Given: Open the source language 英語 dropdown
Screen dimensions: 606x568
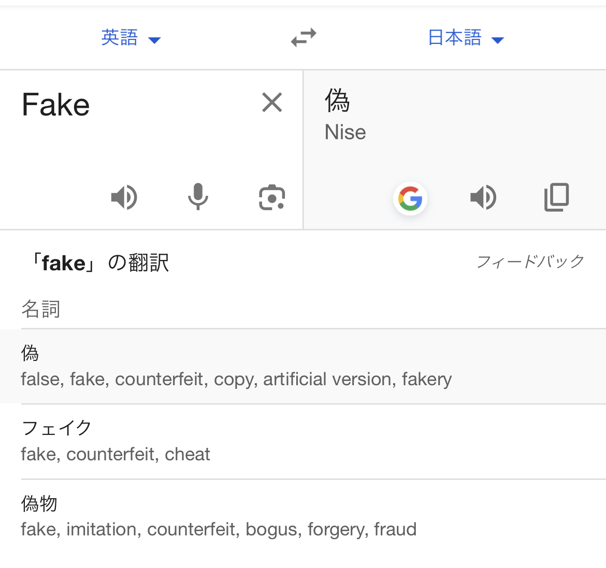Looking at the screenshot, I should [120, 38].
